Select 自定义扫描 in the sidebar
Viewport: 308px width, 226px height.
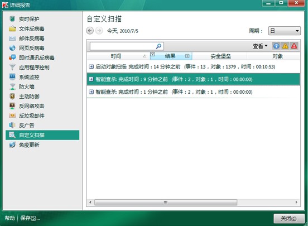click(x=42, y=135)
